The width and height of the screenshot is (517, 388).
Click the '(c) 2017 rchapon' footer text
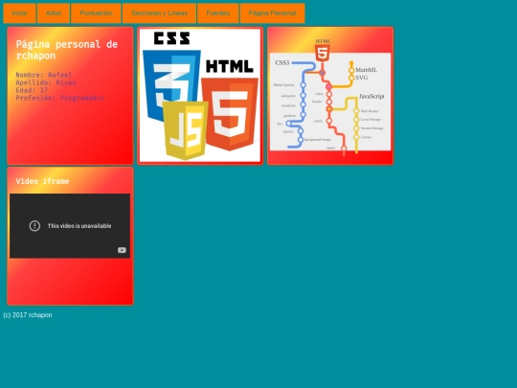click(x=28, y=315)
